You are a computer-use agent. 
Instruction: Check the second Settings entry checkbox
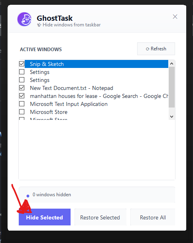(22, 80)
